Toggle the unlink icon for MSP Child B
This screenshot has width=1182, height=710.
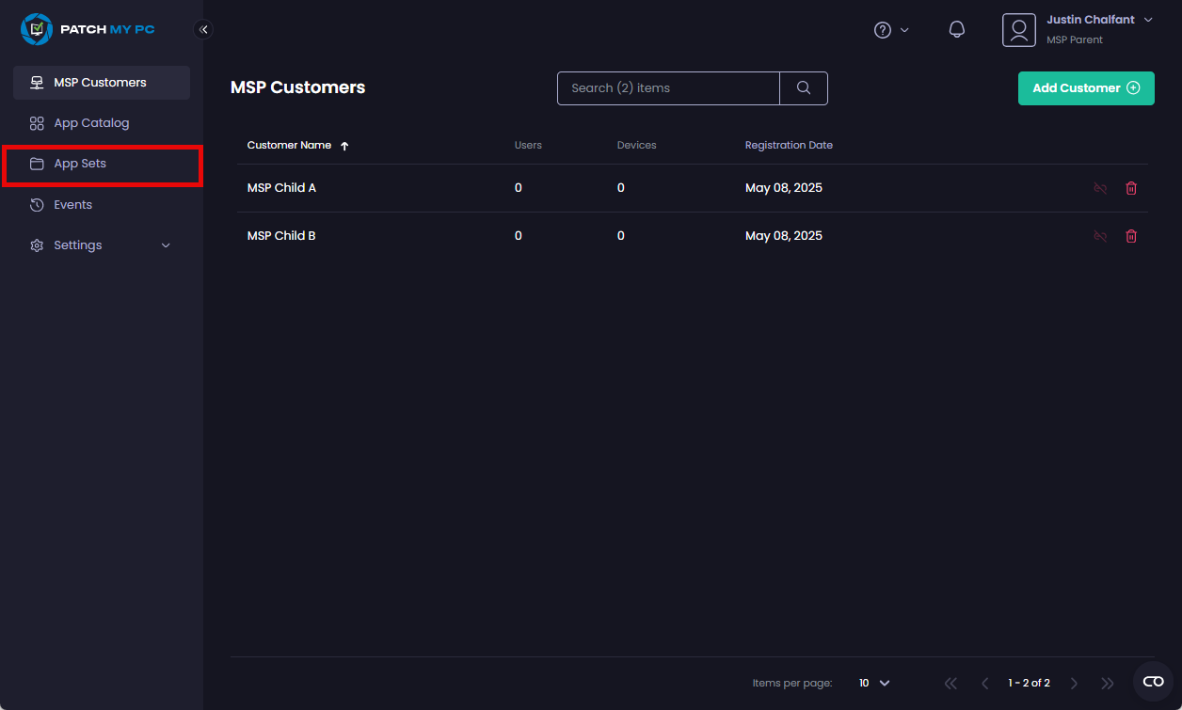[1100, 236]
